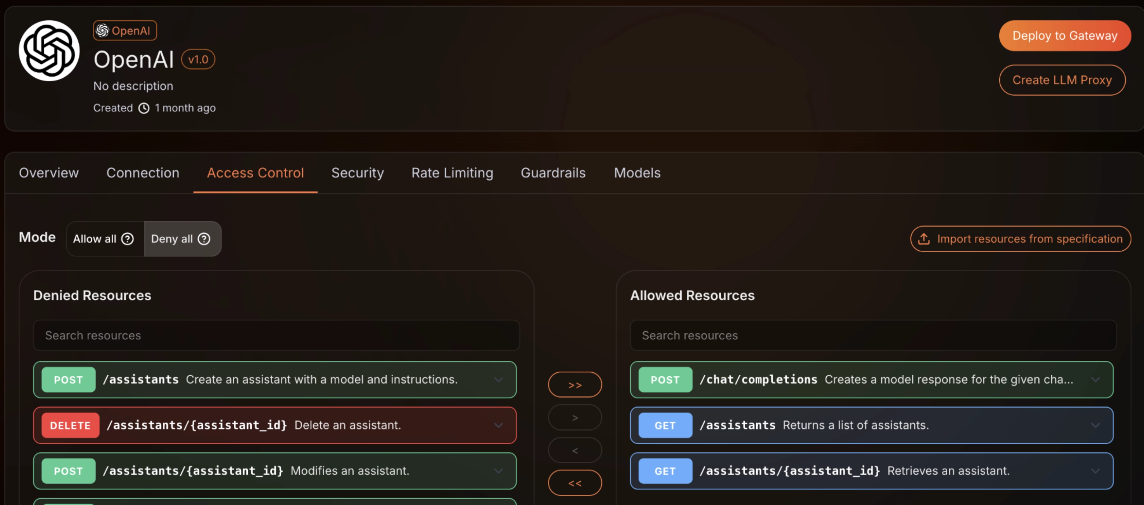Click the help icon beside Allow all
This screenshot has width=1144, height=505.
128,239
